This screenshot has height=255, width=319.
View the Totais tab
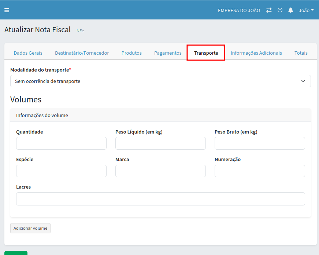click(301, 53)
